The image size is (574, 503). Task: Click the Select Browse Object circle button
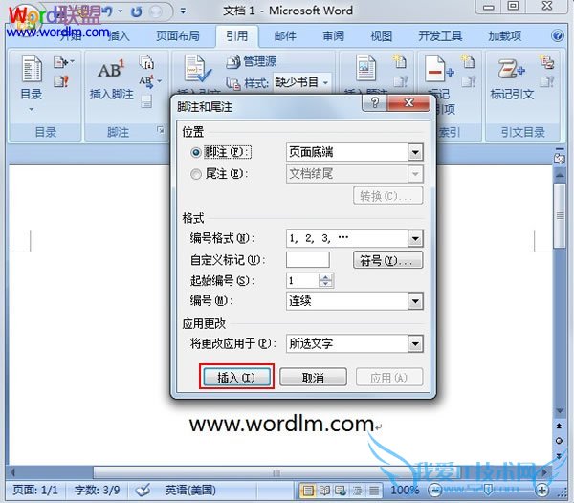click(x=559, y=441)
